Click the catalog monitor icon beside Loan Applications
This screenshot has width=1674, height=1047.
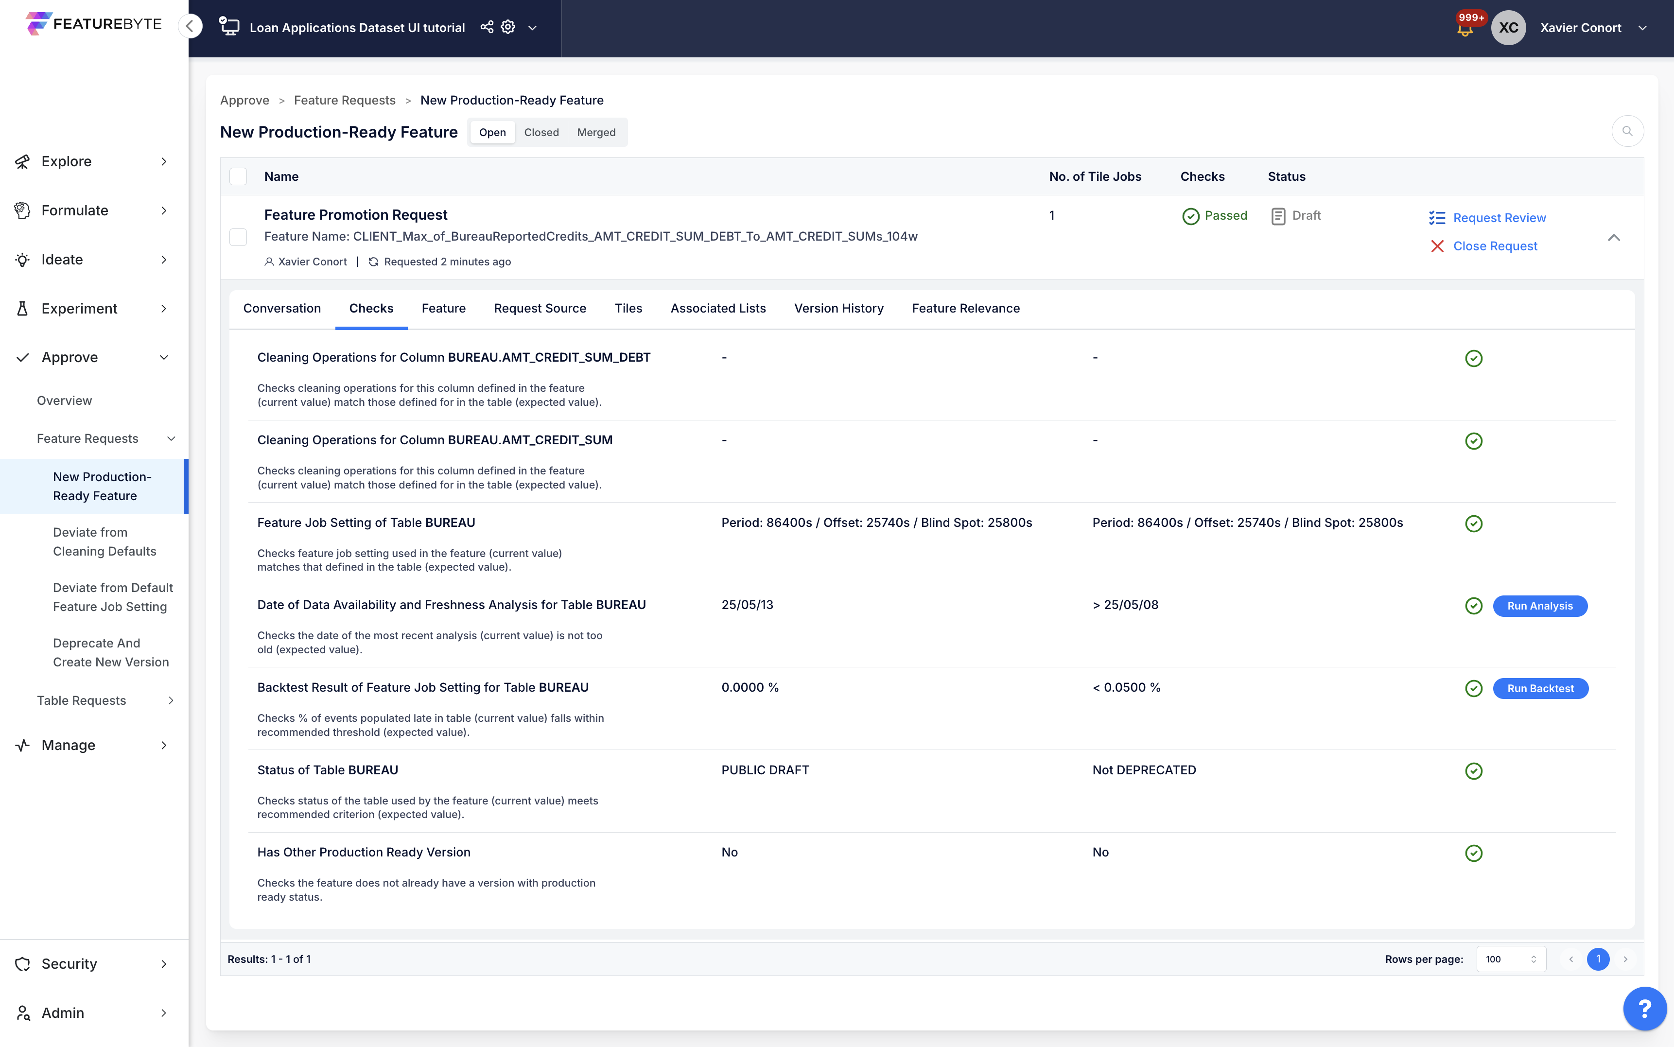click(x=229, y=27)
